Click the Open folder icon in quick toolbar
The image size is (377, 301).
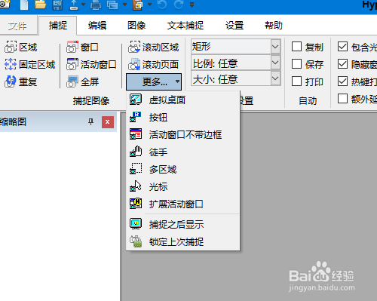pyautogui.click(x=40, y=5)
